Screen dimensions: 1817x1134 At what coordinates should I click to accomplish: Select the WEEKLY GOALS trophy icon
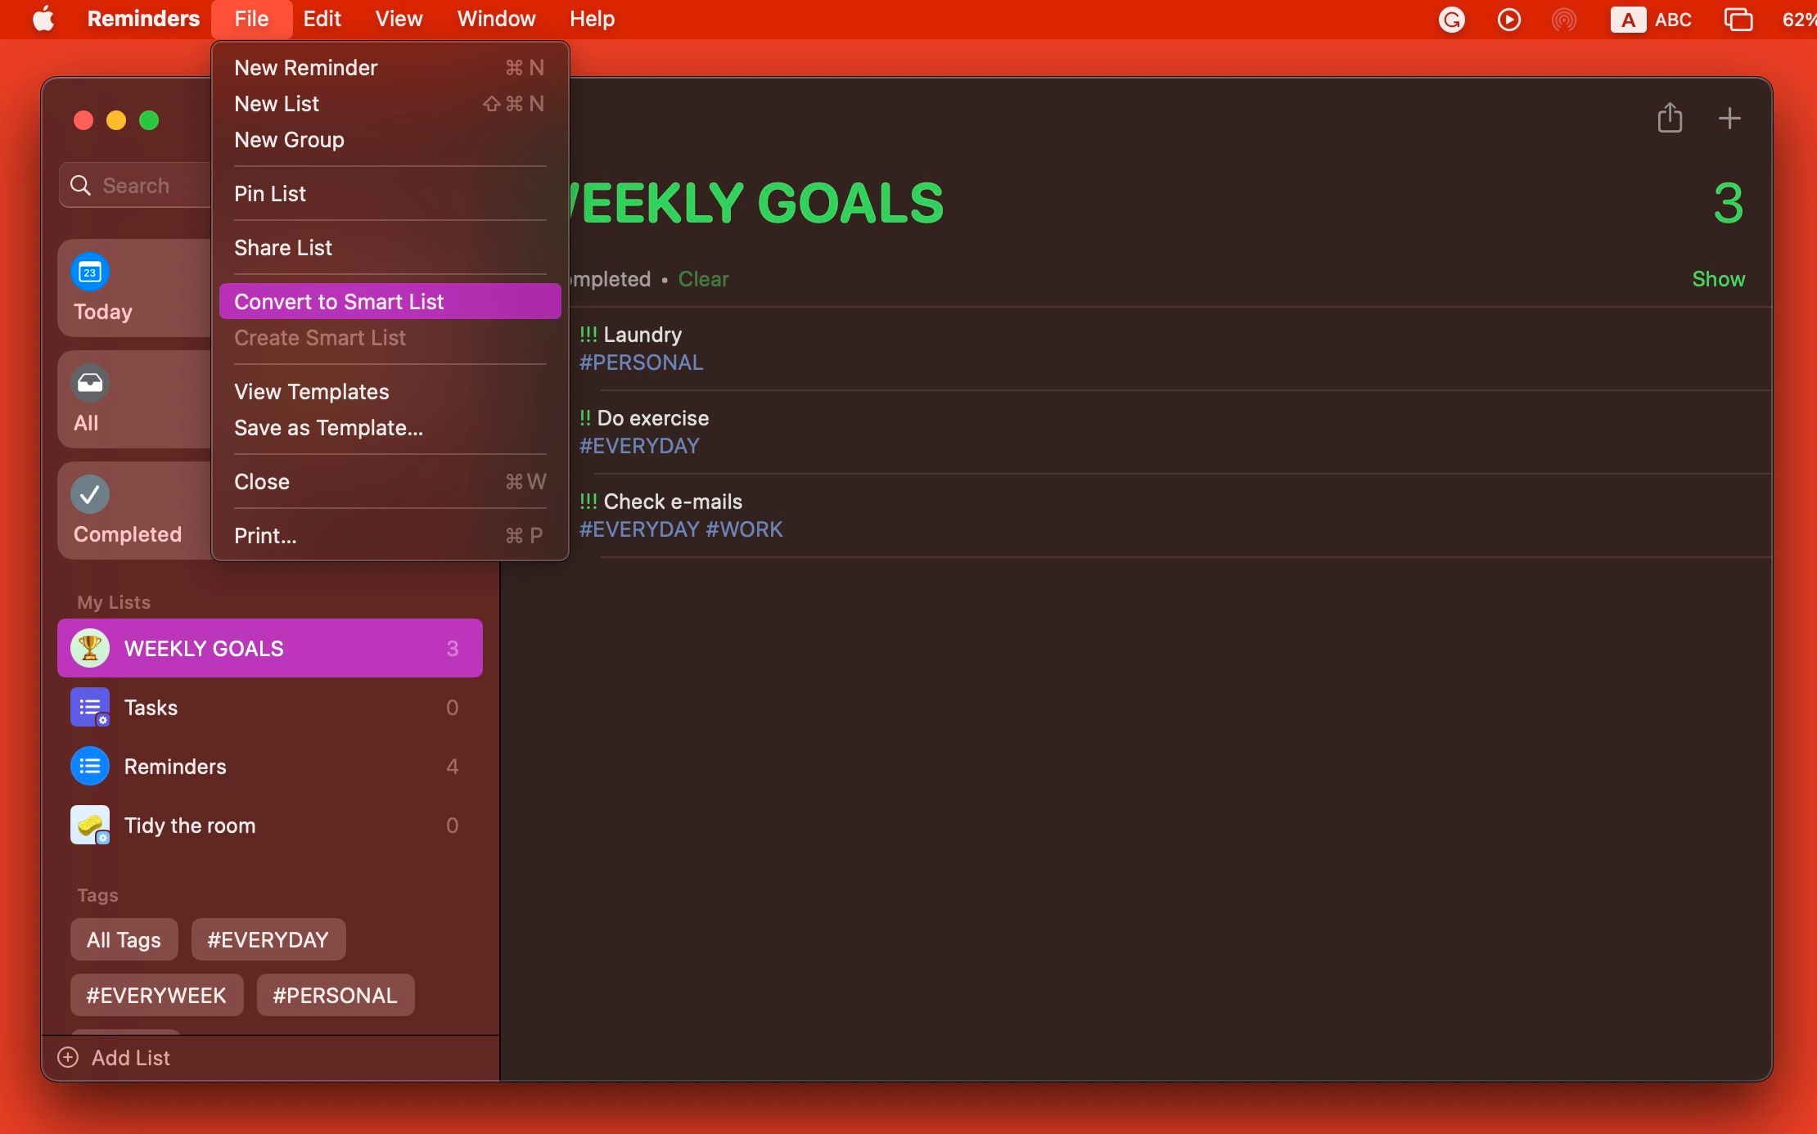tap(89, 646)
